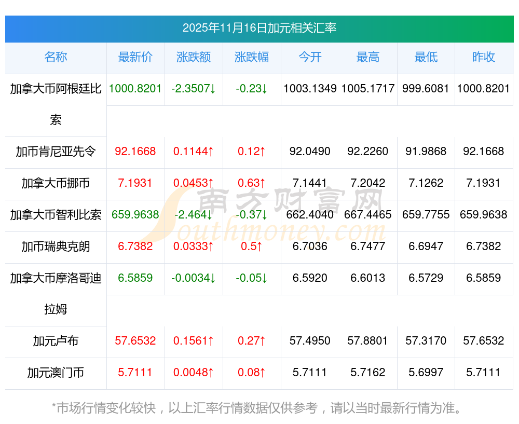
Task: Open the 加元卢布 currency pair
Action: point(56,341)
